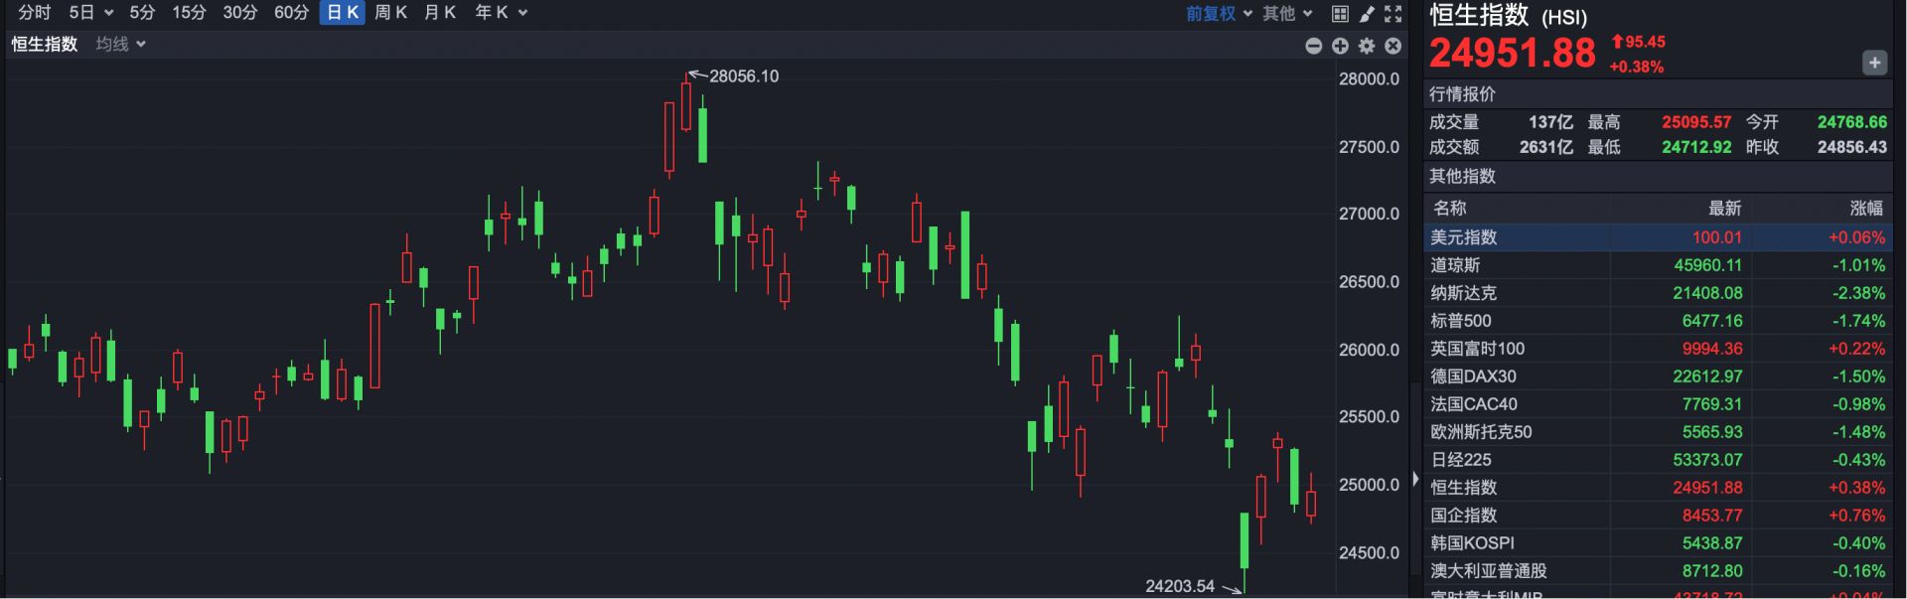Expand chart to fullscreen with arrows icon
Image resolution: width=1907 pixels, height=599 pixels.
click(x=1394, y=14)
